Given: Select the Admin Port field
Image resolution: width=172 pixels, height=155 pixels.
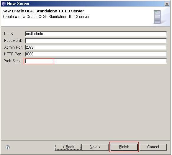Looking at the screenshot, I should (x=96, y=47).
